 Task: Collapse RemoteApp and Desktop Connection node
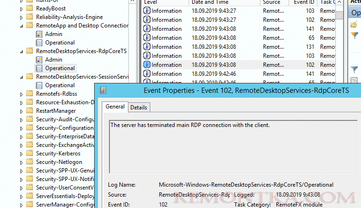[22, 26]
